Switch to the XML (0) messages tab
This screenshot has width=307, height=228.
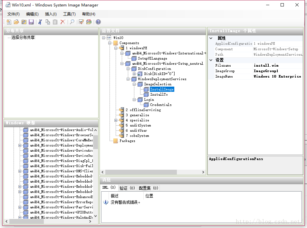click(109, 188)
